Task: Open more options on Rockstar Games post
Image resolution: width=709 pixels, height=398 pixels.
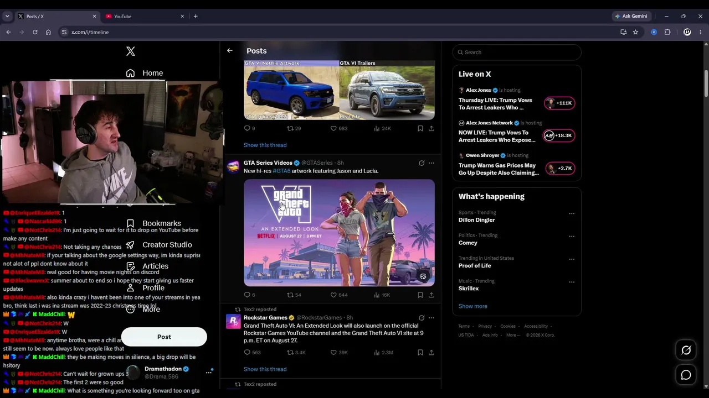Action: point(431,318)
